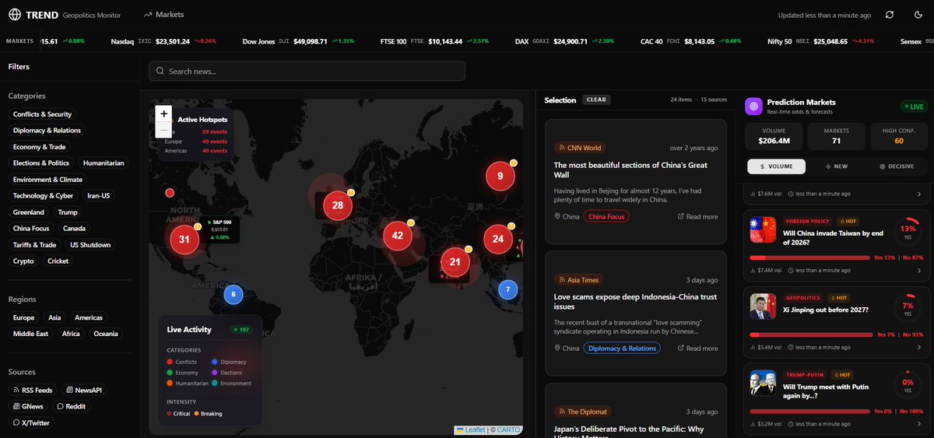Expand the Xi Jinping market chevron
Viewport: 934px width, 438px height.
pyautogui.click(x=918, y=346)
